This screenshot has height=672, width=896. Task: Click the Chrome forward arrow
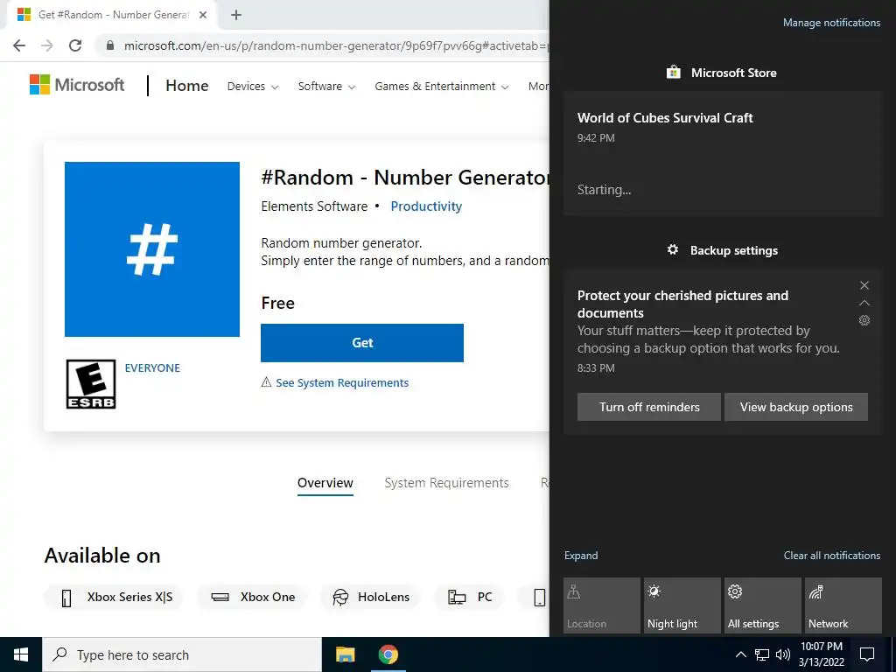(47, 45)
